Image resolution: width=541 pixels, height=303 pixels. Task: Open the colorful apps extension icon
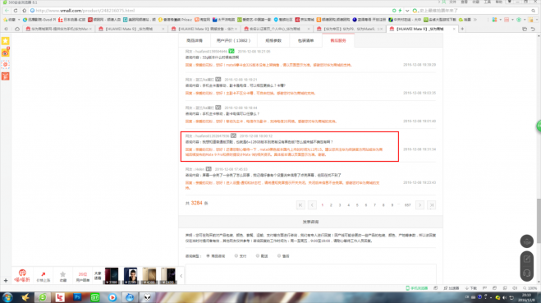tap(494, 20)
